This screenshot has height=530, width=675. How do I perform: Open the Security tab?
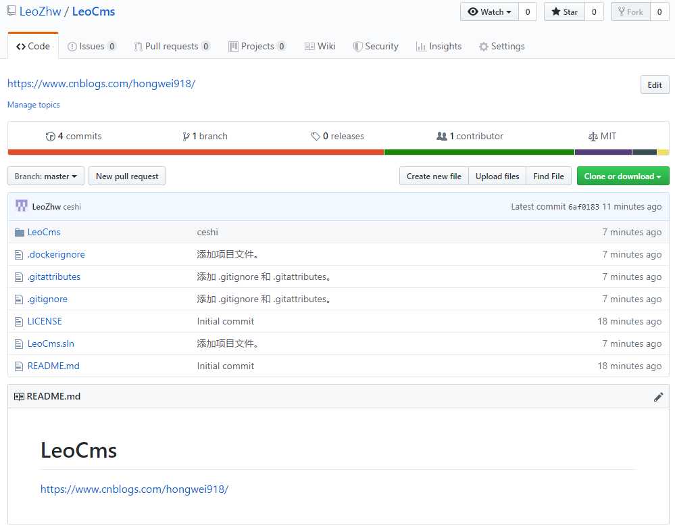point(376,47)
